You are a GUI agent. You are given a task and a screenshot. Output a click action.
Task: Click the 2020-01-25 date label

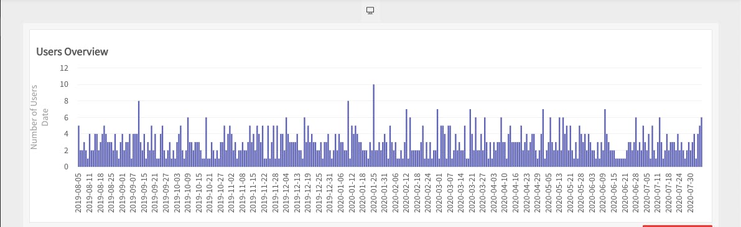[373, 193]
